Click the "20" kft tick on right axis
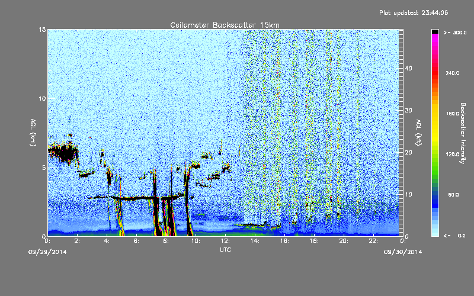 pos(408,152)
